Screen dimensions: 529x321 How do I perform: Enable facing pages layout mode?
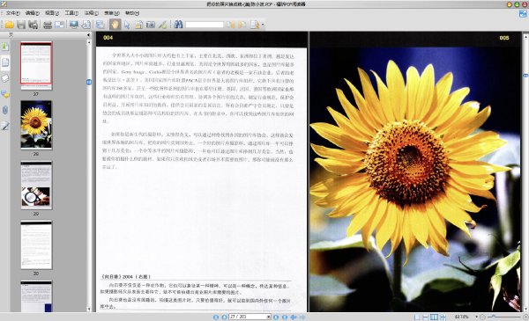click(434, 317)
